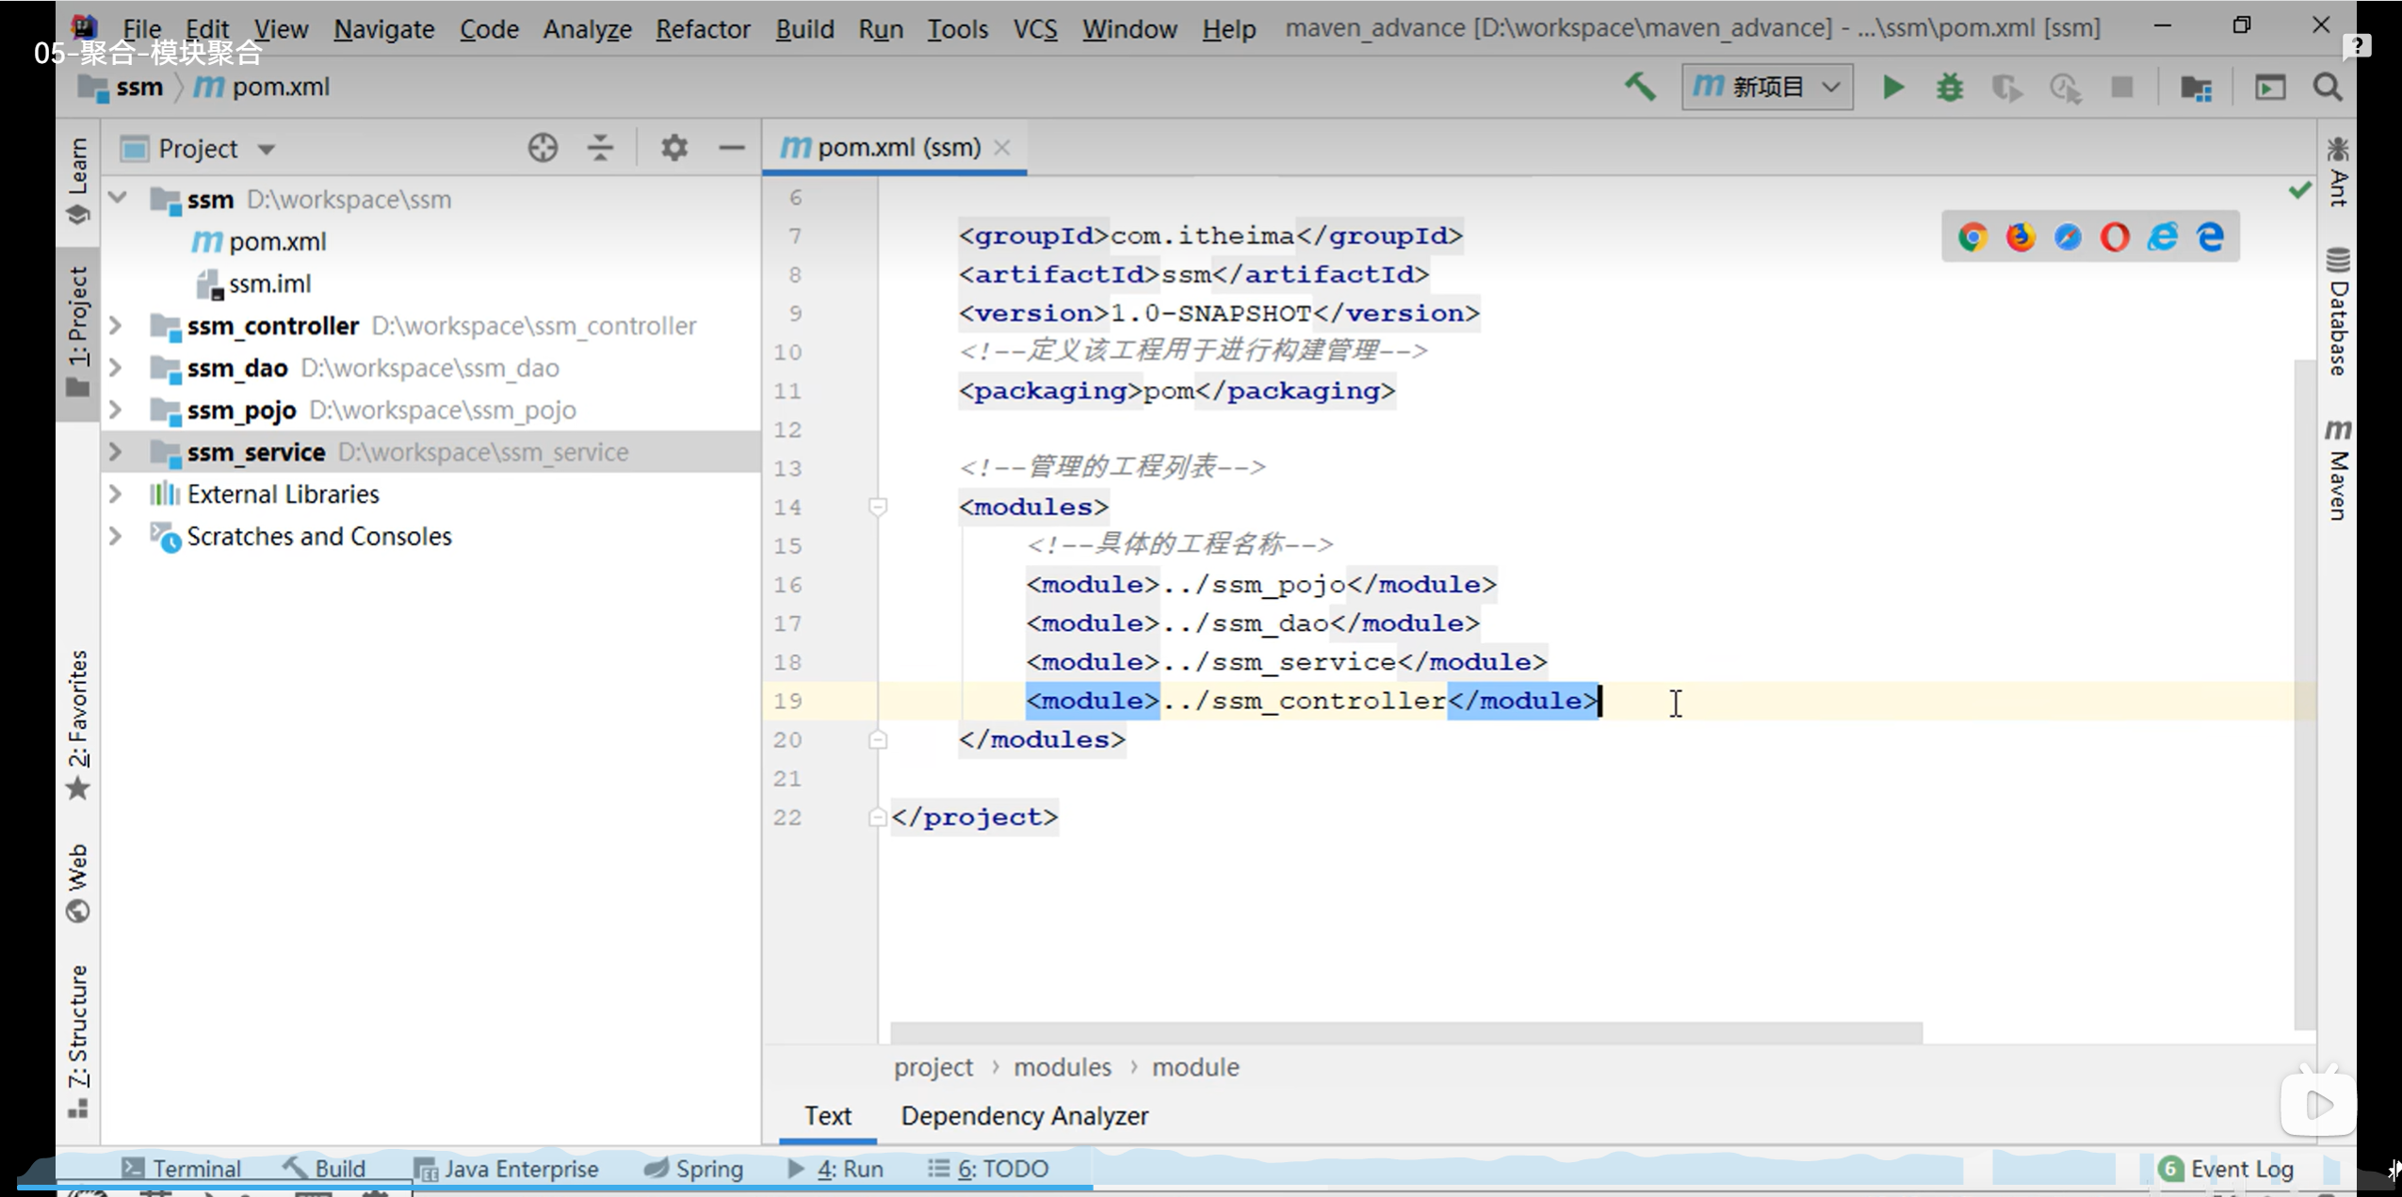The width and height of the screenshot is (2402, 1197).
Task: Open in Opera browser icon
Action: [2115, 236]
